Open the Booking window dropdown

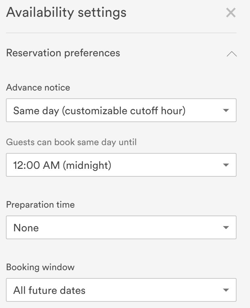(121, 290)
